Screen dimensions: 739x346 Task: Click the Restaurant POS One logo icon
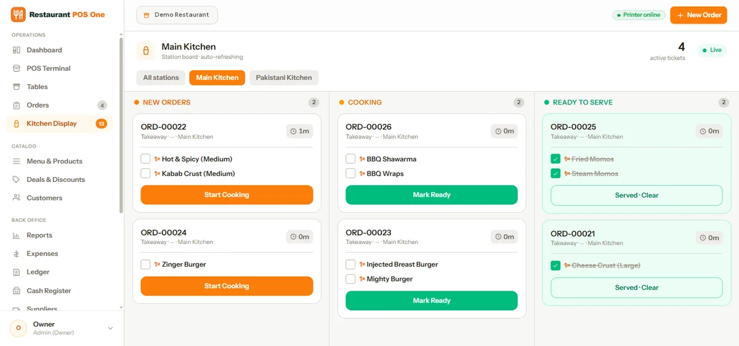[18, 14]
